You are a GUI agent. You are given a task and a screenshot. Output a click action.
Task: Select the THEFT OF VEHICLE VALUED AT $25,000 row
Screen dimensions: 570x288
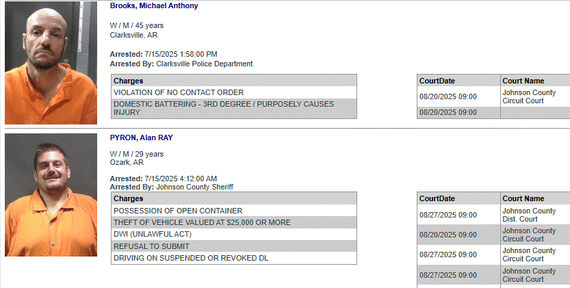click(202, 222)
